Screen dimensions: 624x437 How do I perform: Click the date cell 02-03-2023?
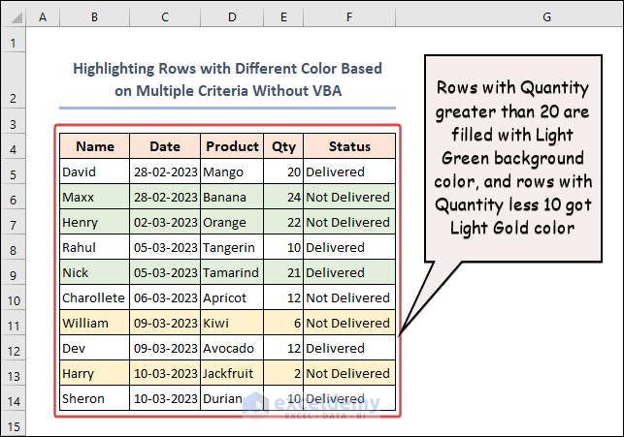[x=165, y=222]
